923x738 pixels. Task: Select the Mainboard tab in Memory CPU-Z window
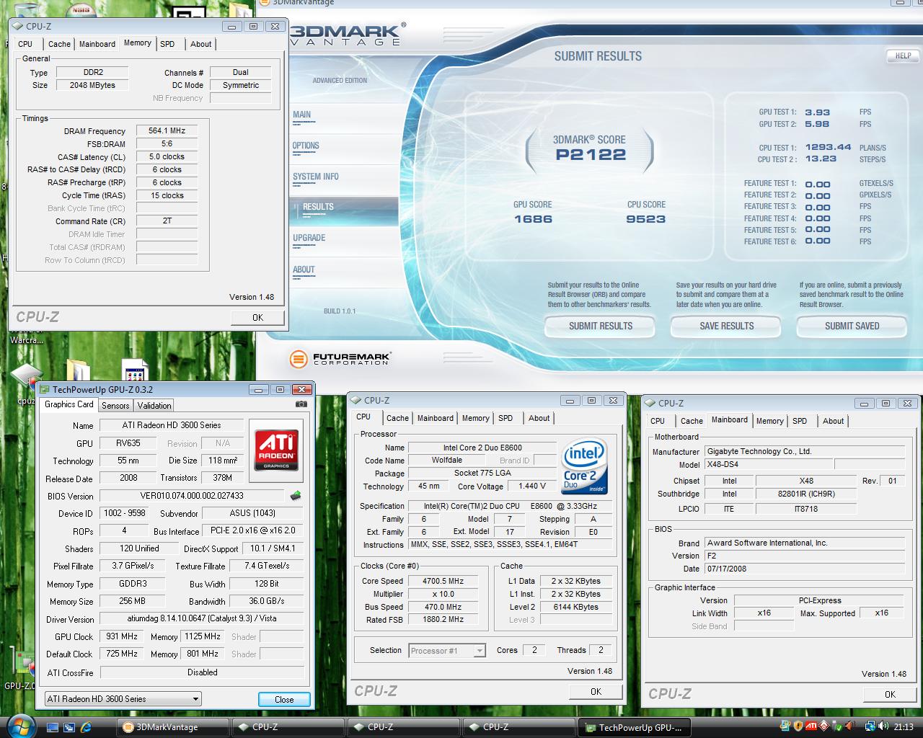pos(97,44)
